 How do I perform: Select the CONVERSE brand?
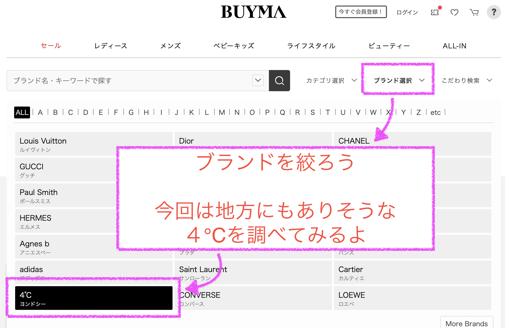click(253, 298)
